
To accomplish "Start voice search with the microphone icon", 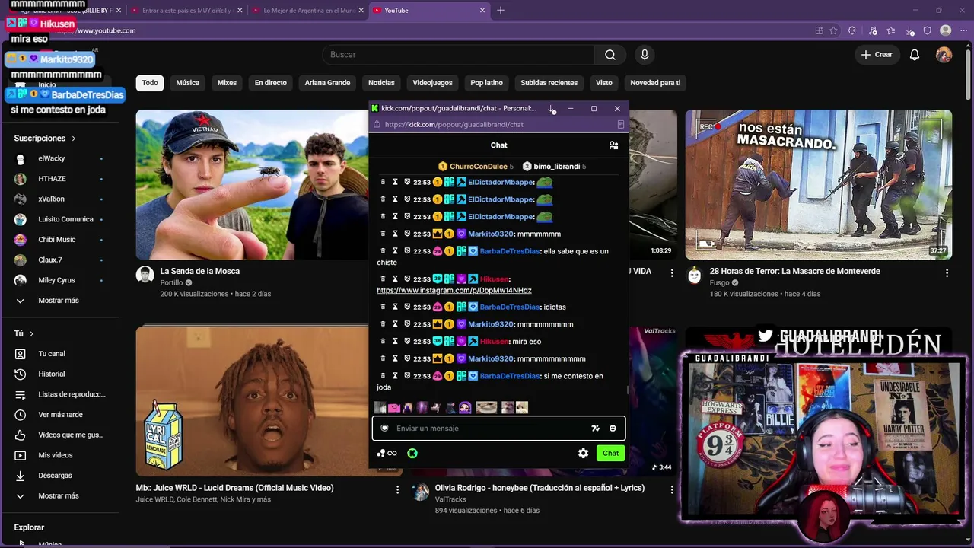I will pyautogui.click(x=645, y=55).
